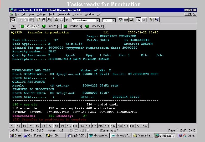Click the arrow-question context help icon

coord(157,20)
